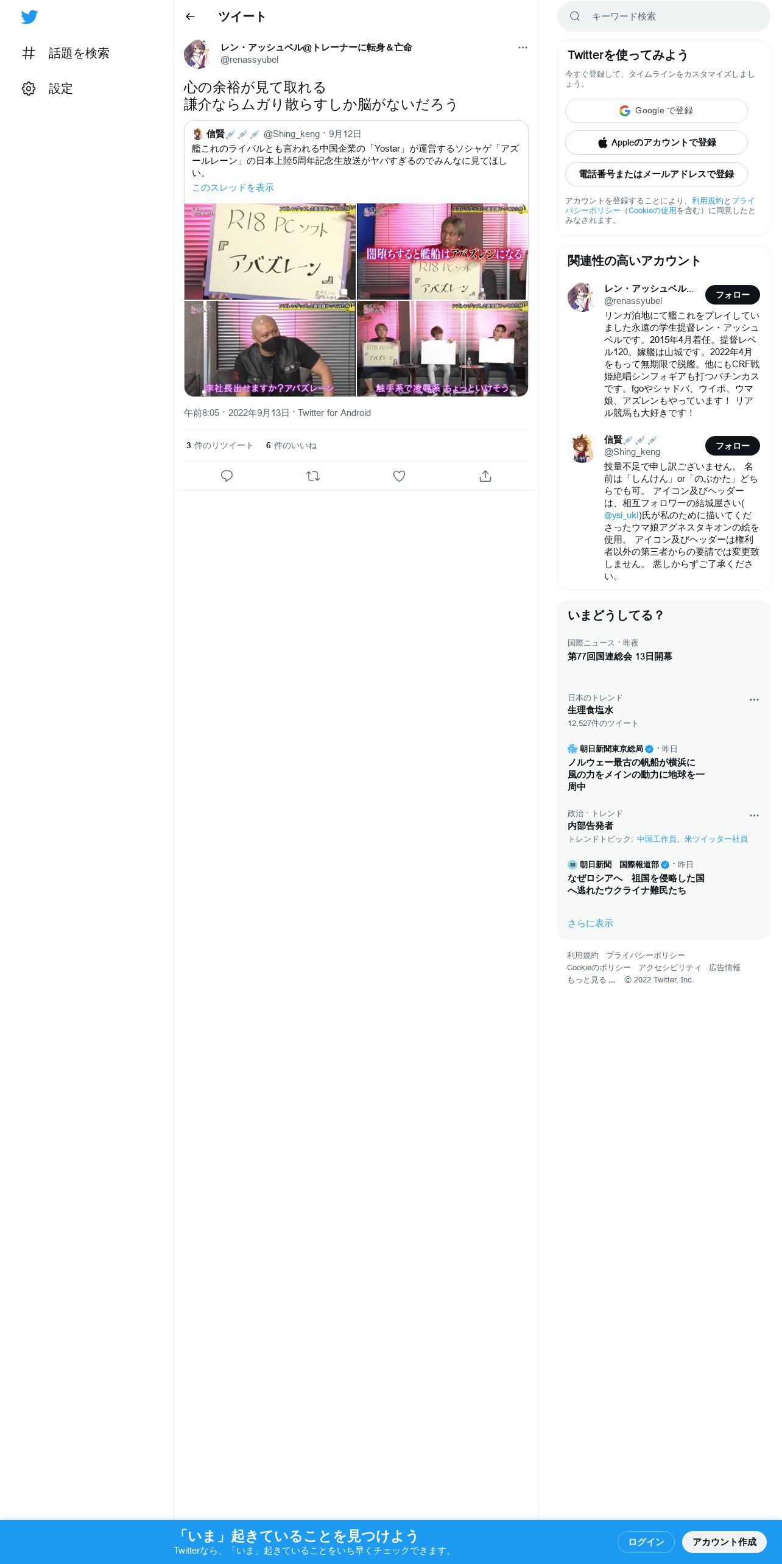This screenshot has width=782, height=1564.
Task: Open more options for 内部告発者 trend
Action: (754, 815)
